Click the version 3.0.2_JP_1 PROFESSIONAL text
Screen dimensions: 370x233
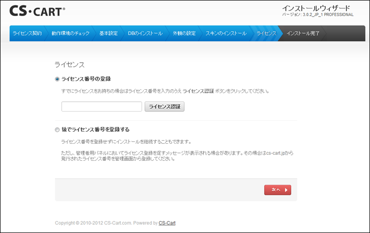click(x=318, y=15)
